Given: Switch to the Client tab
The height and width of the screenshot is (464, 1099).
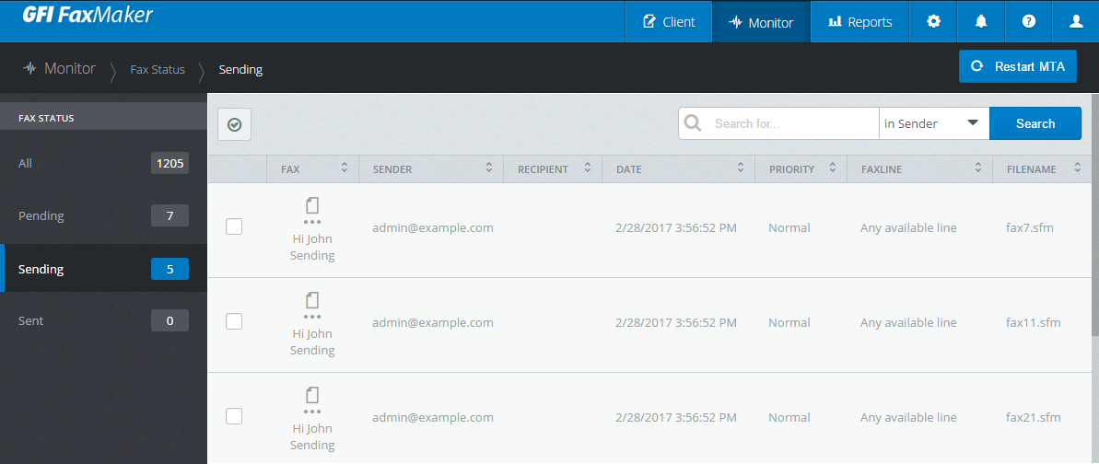Looking at the screenshot, I should 669,22.
